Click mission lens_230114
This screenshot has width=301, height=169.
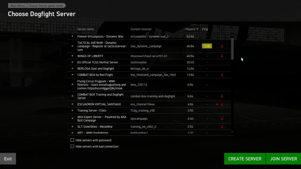pos(139,85)
